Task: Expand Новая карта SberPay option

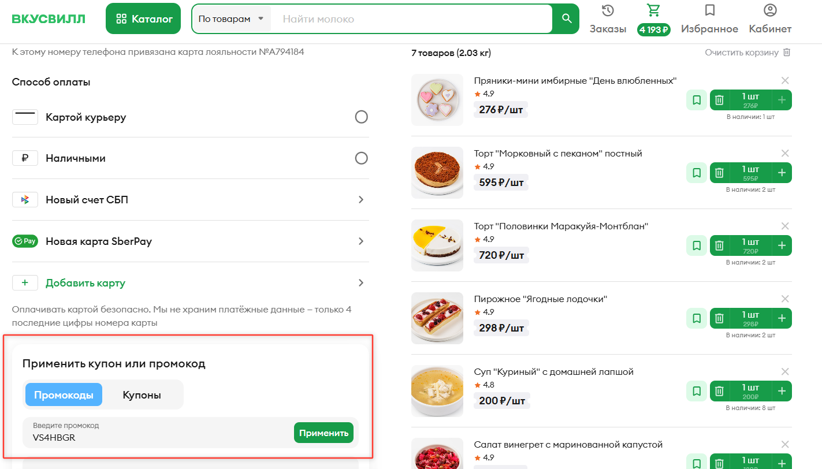Action: point(361,241)
